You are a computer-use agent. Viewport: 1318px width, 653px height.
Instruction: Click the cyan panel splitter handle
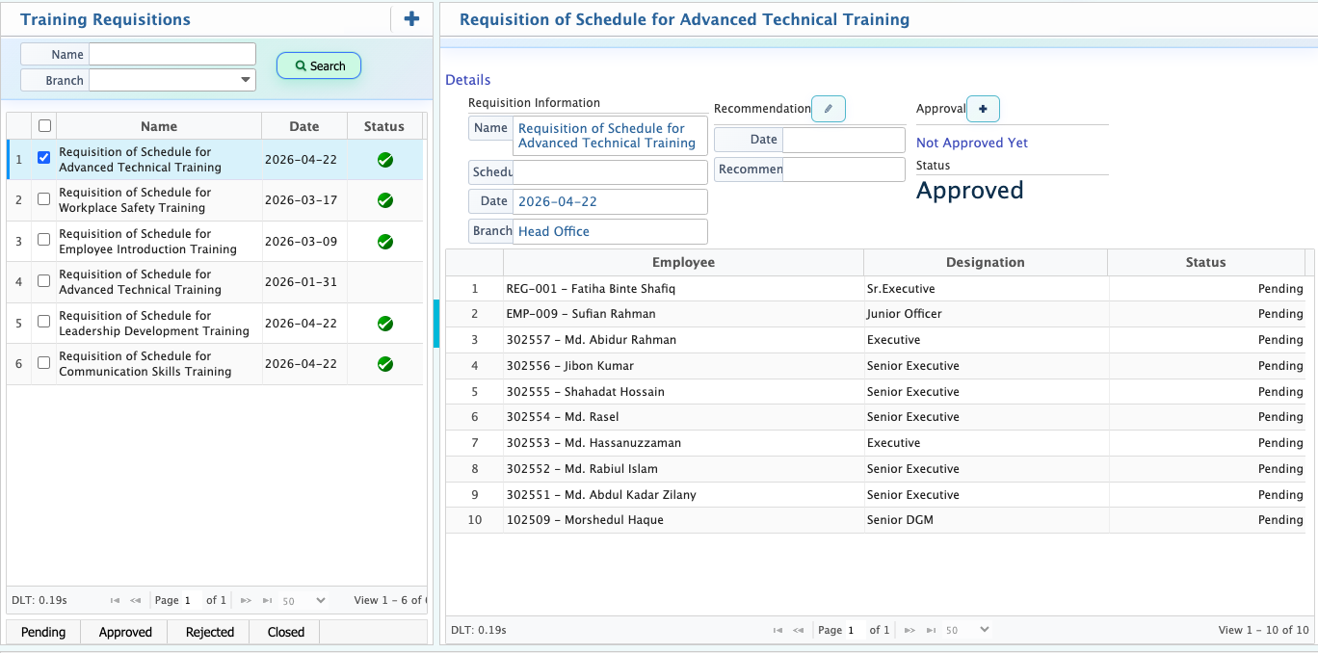tap(436, 323)
